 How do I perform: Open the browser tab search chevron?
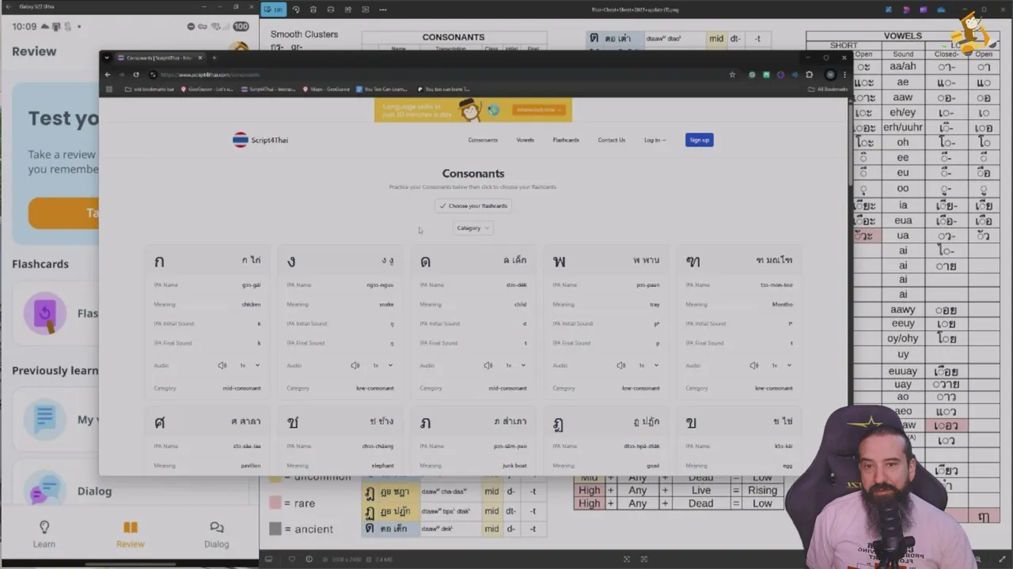pos(107,58)
